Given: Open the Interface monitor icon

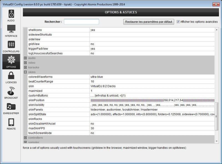Looking at the screenshot, I should (x=11, y=29).
